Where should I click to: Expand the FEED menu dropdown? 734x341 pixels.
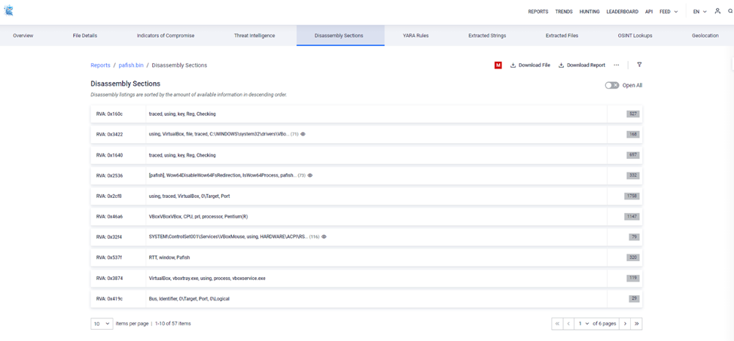pyautogui.click(x=669, y=12)
